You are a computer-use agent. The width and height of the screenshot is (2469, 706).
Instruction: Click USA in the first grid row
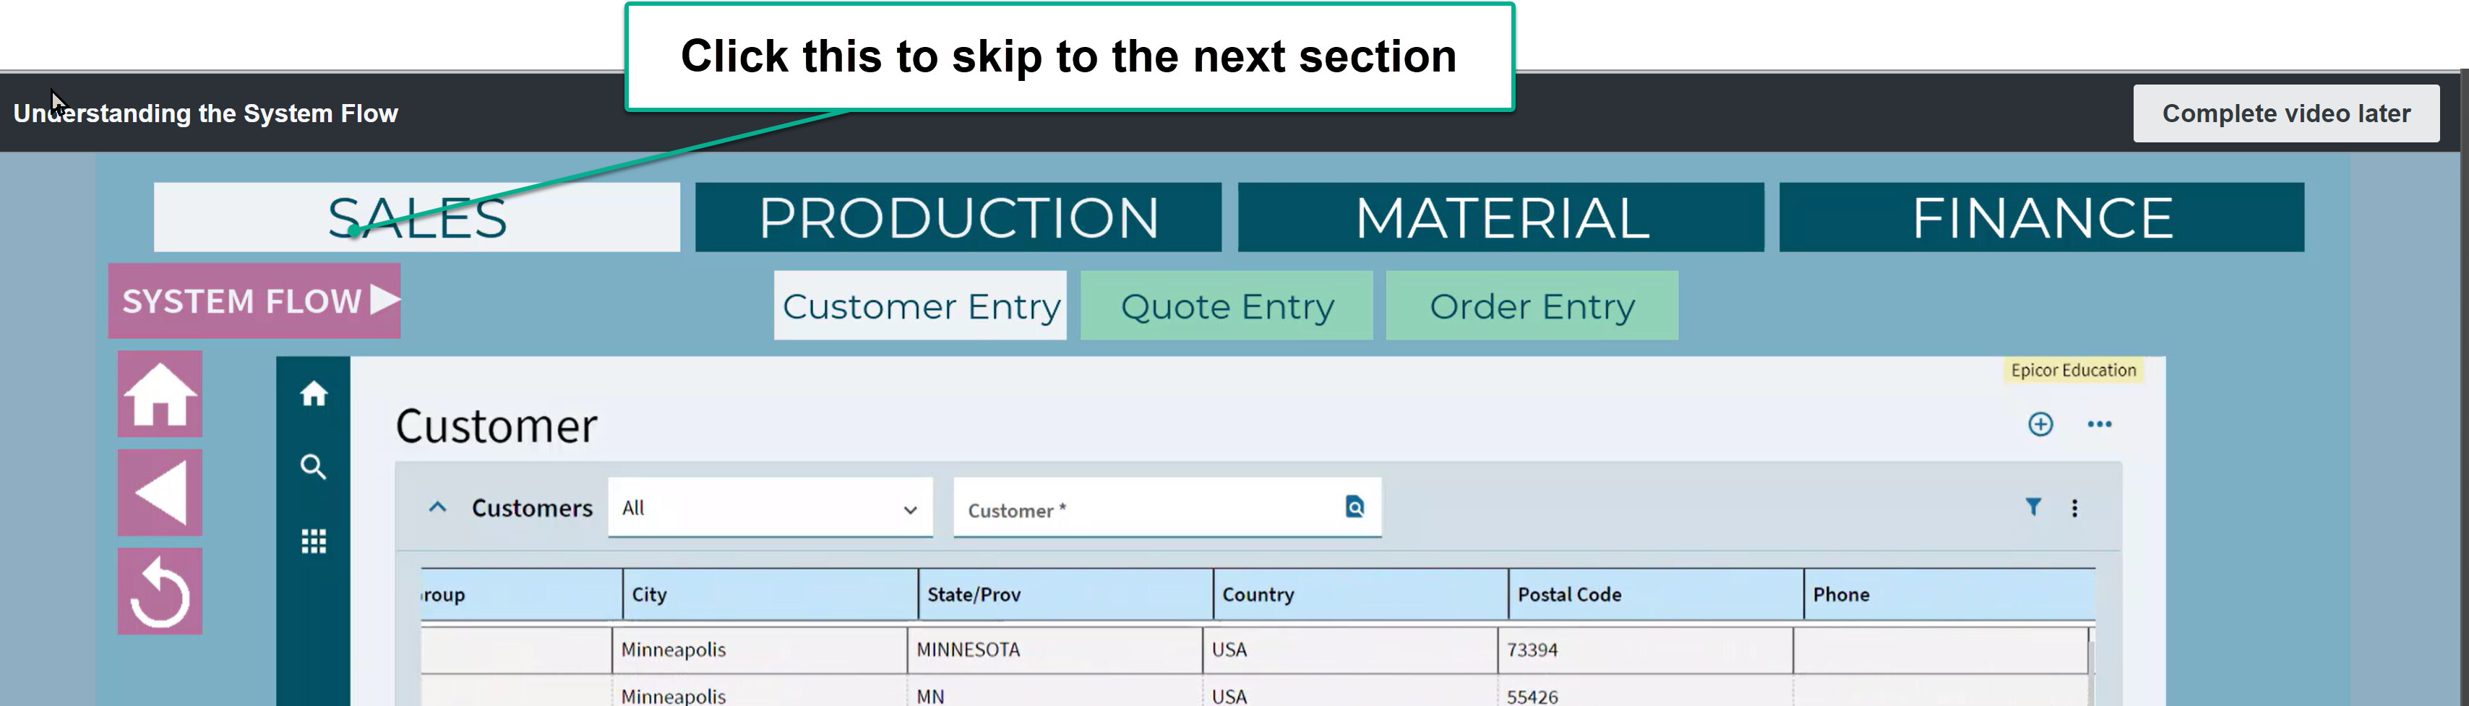point(1349,650)
